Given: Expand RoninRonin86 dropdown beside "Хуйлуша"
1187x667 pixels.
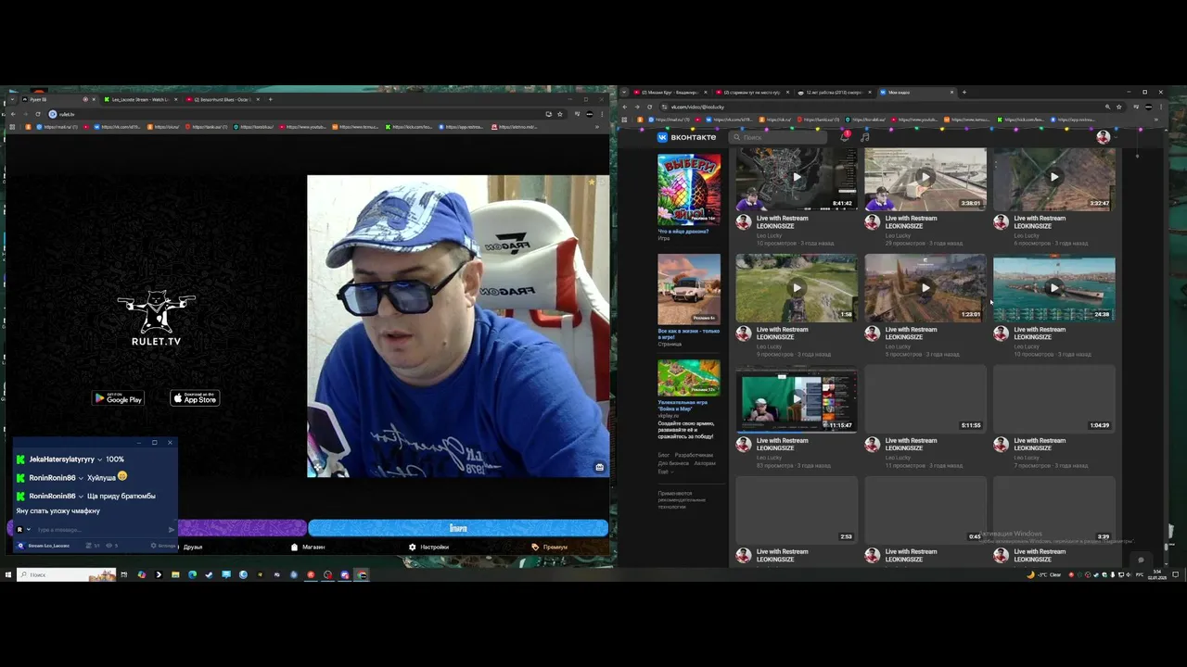Looking at the screenshot, I should [x=81, y=478].
